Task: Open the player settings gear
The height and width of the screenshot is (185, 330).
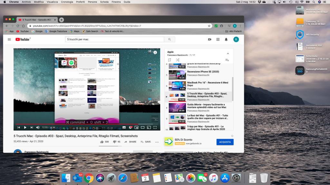Action: [x=130, y=128]
